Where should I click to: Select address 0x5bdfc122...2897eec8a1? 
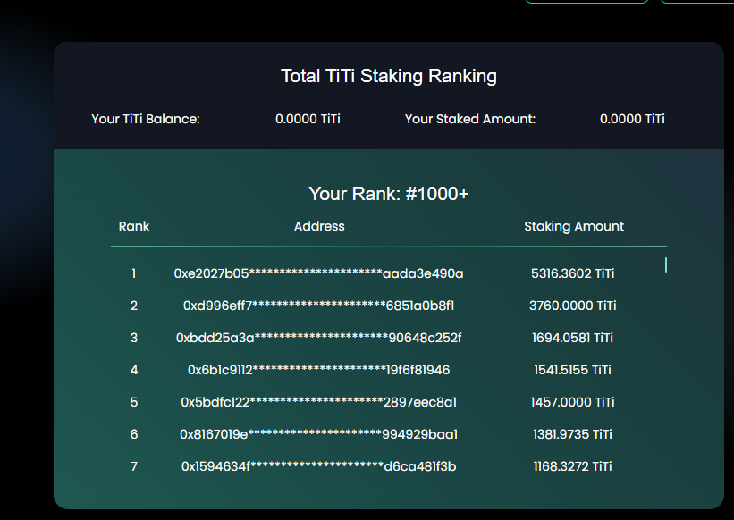319,403
